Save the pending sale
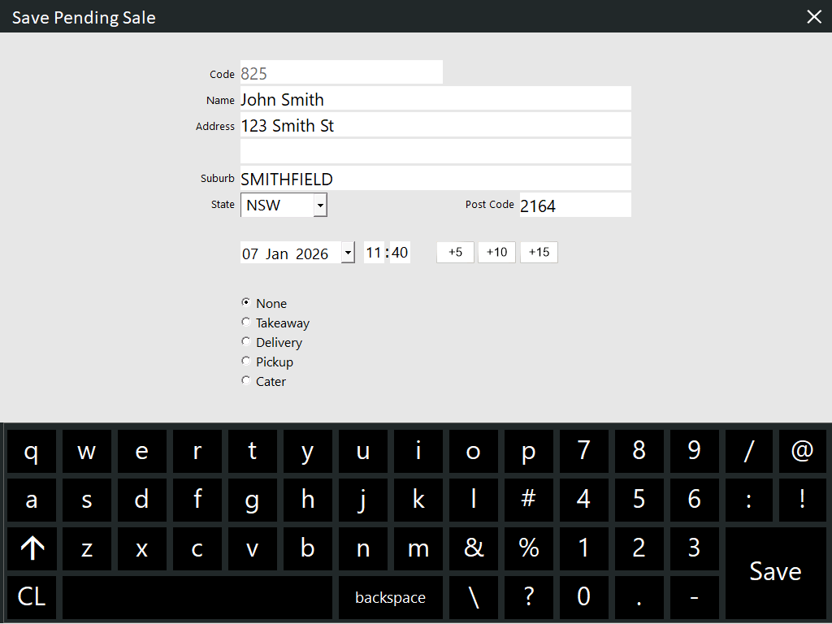This screenshot has width=832, height=624. [775, 572]
